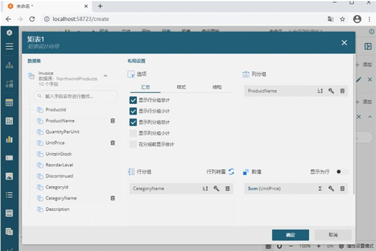Select the matrix grid icon in the left sidebar
376x251 pixels.
(x=9, y=121)
